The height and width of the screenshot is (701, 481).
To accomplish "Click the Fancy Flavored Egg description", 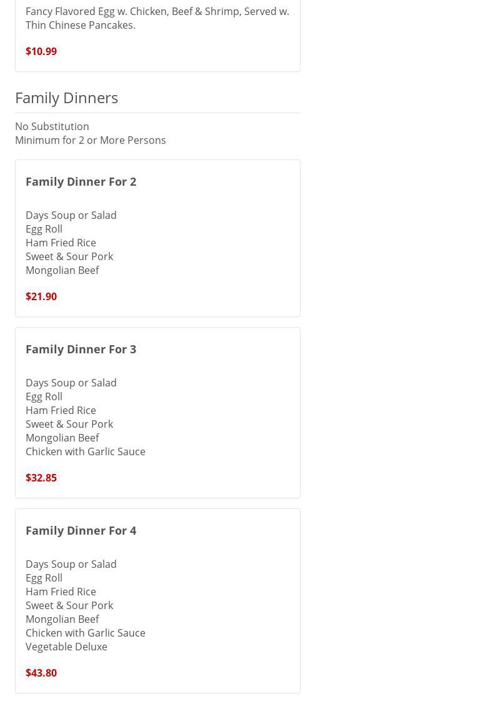I will click(x=157, y=18).
